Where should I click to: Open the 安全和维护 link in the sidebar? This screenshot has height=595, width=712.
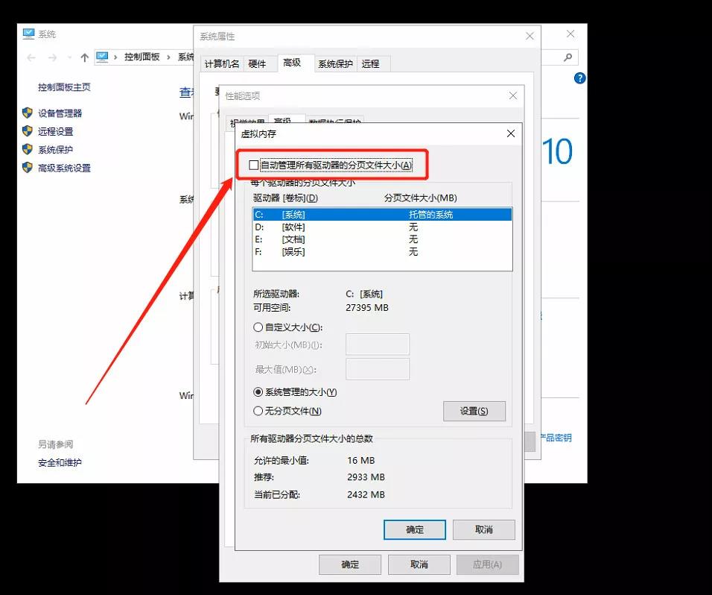tap(60, 463)
